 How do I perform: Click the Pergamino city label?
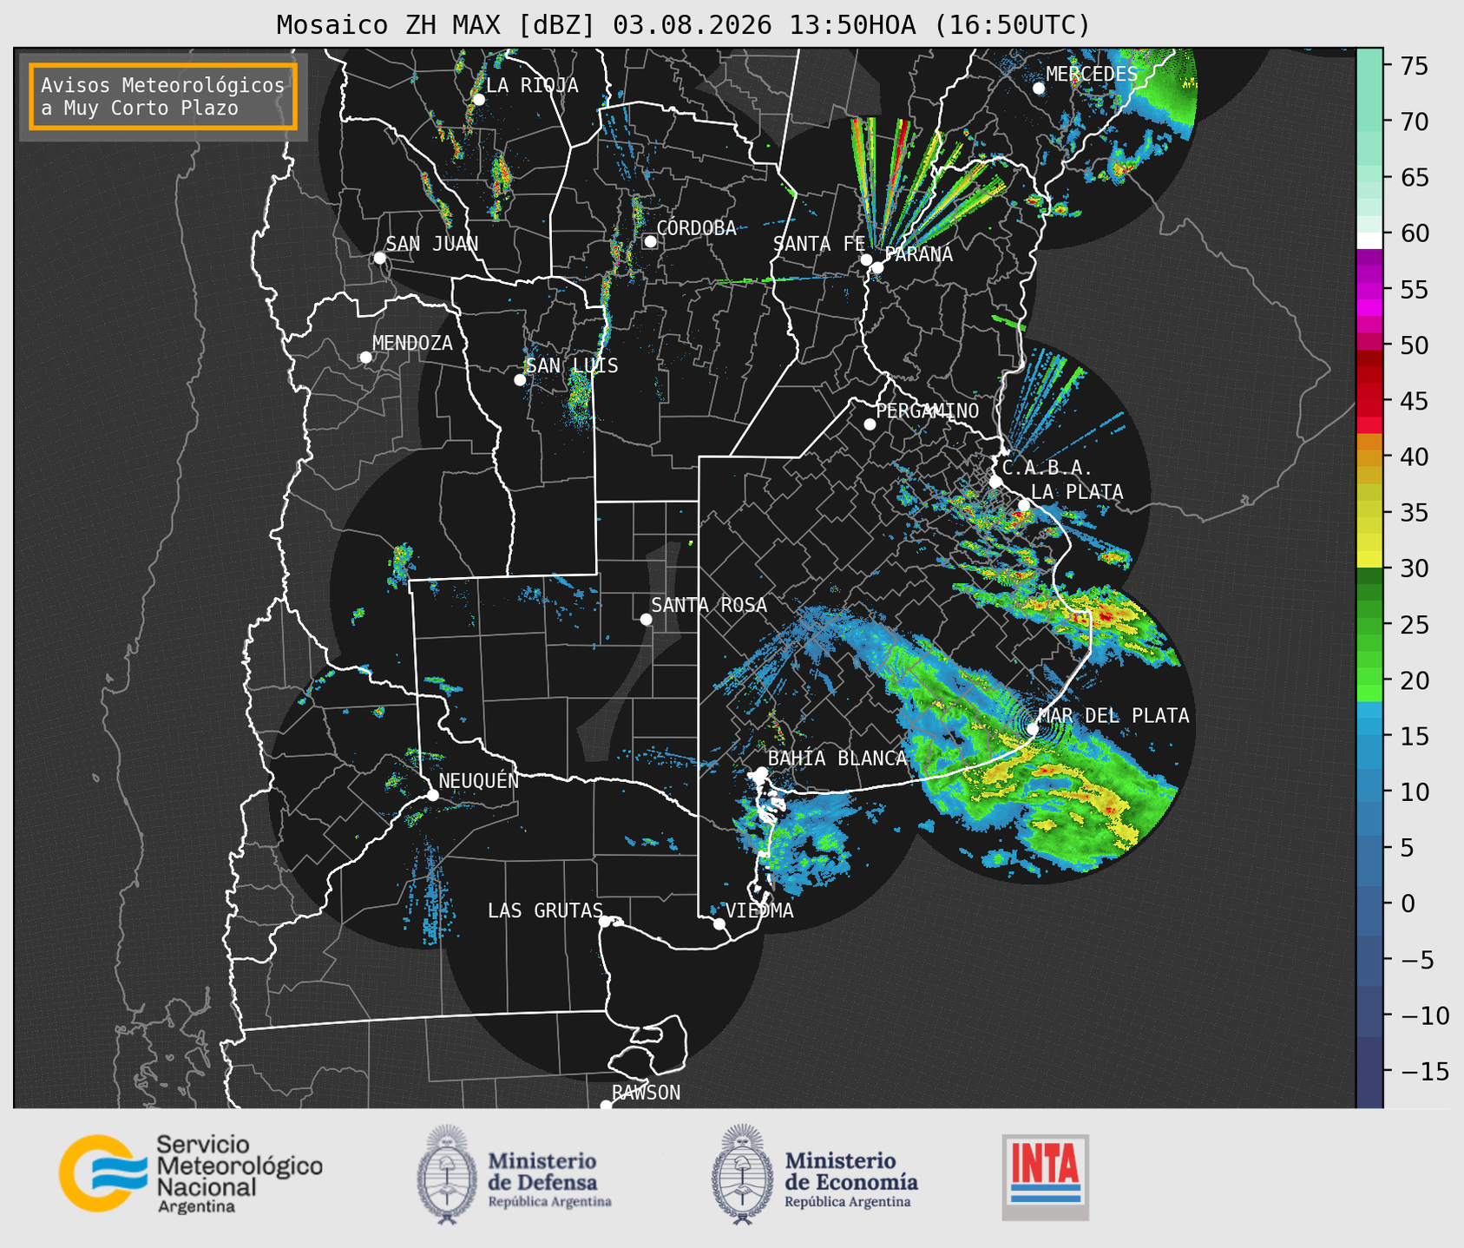[927, 411]
